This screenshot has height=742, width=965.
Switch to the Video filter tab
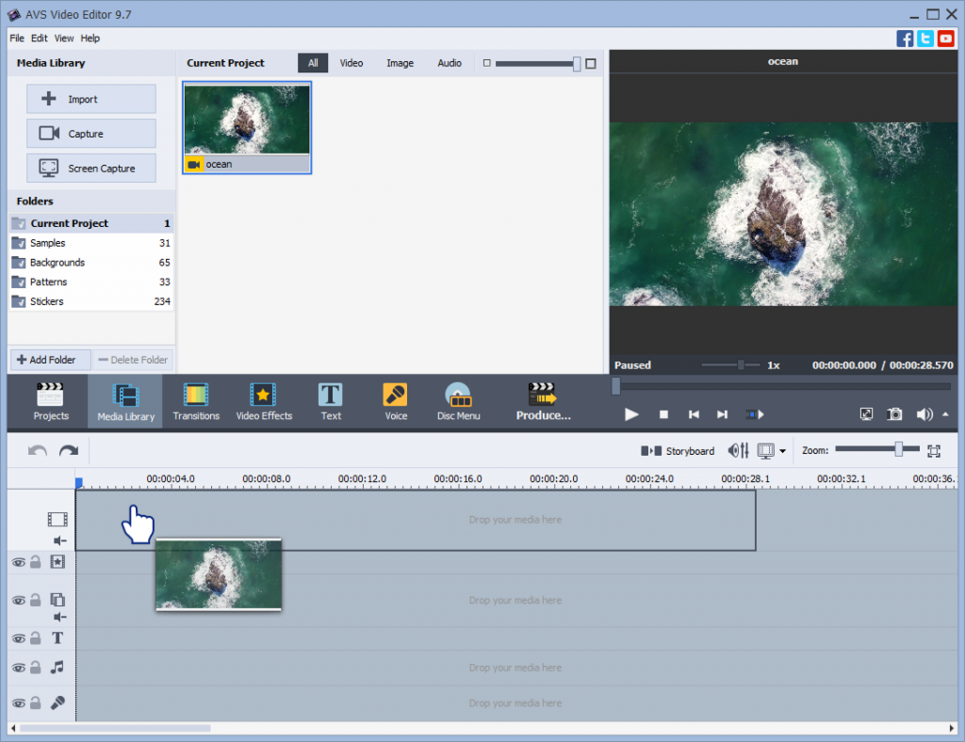[x=352, y=63]
